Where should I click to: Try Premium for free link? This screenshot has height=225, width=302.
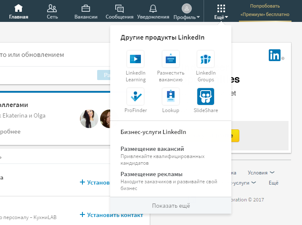(265, 10)
